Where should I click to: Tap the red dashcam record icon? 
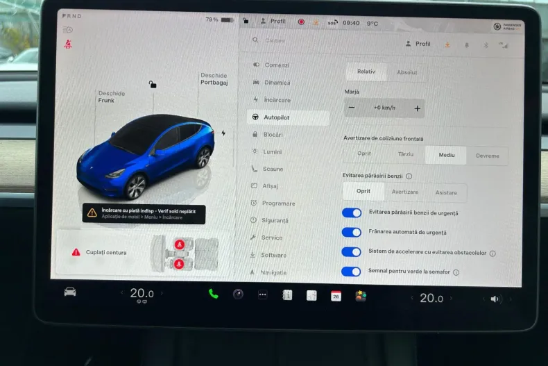coord(301,22)
